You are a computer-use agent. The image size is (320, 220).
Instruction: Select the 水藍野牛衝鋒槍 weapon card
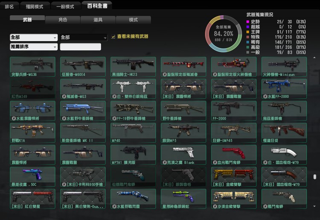tap(83, 111)
